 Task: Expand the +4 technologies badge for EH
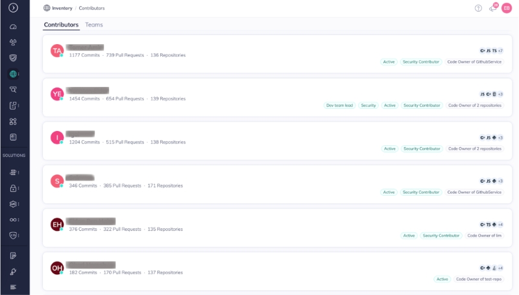(500, 224)
